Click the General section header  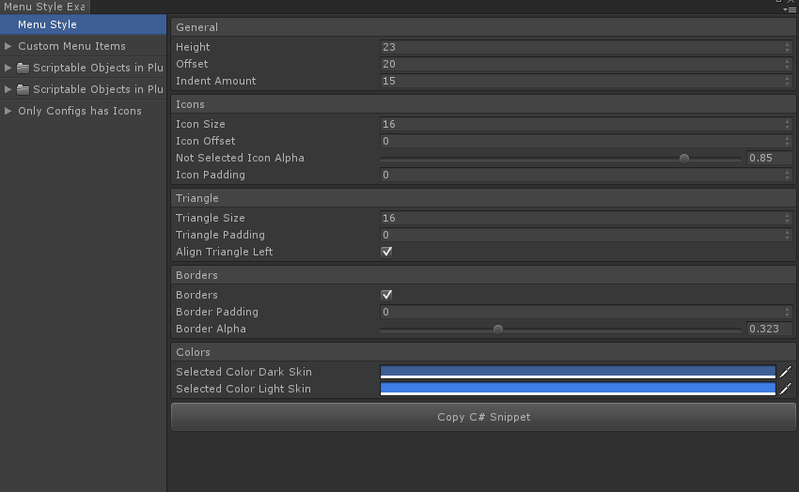tap(483, 27)
